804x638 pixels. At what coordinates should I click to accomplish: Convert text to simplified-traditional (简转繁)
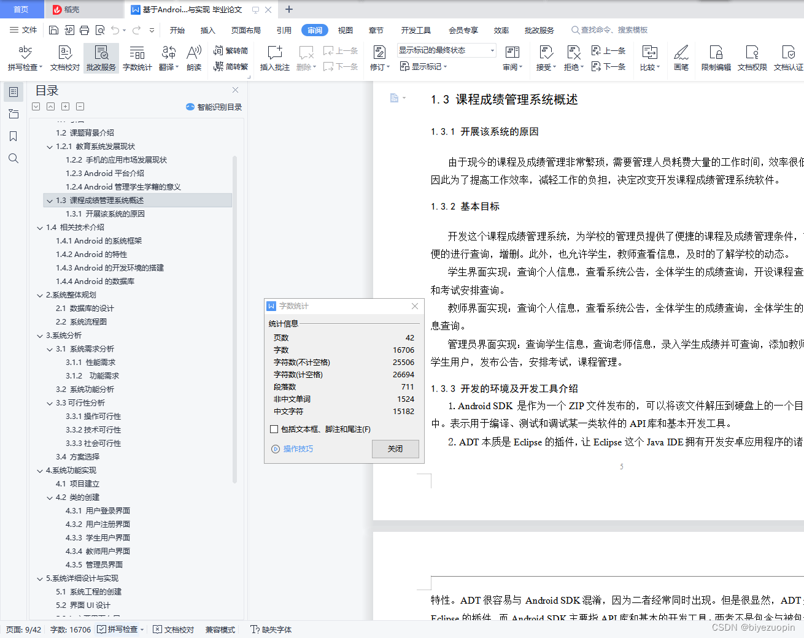[231, 66]
